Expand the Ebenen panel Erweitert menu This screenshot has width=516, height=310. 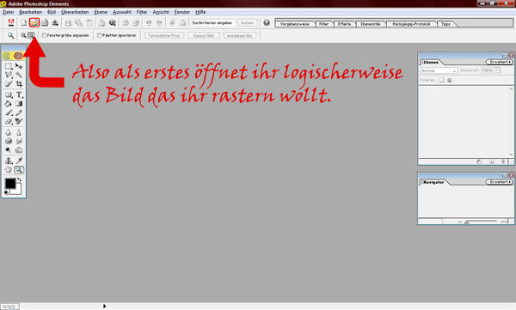tap(499, 62)
